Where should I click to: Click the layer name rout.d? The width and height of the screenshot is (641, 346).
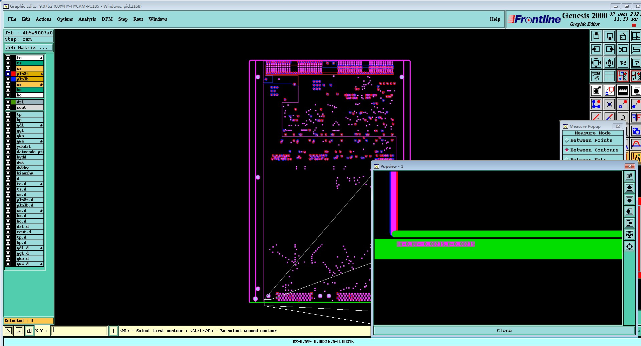(30, 232)
